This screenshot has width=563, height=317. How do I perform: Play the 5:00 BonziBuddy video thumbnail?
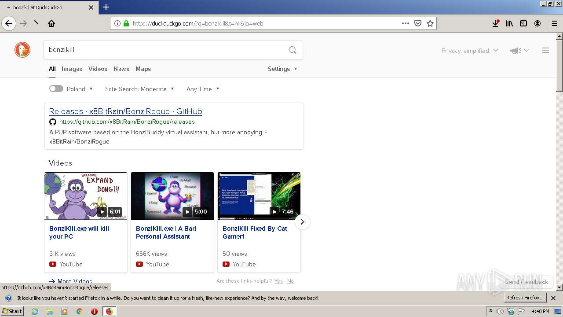172,196
